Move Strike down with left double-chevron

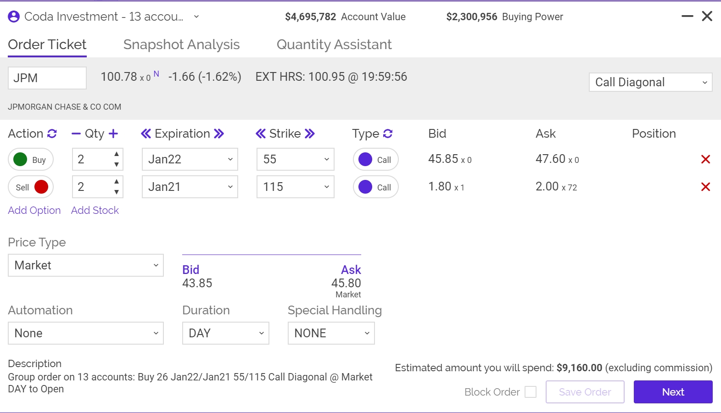[x=261, y=134]
